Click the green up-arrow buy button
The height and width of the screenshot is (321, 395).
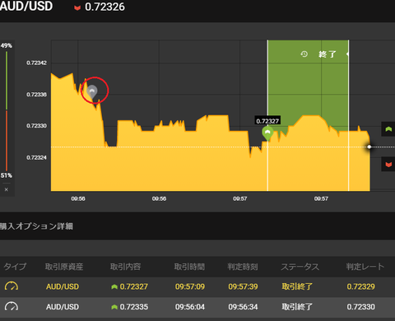coord(388,129)
